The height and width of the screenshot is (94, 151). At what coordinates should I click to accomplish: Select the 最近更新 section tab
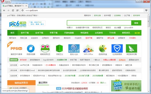(43, 83)
